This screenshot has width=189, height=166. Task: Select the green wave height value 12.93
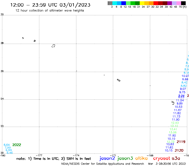[175, 123]
